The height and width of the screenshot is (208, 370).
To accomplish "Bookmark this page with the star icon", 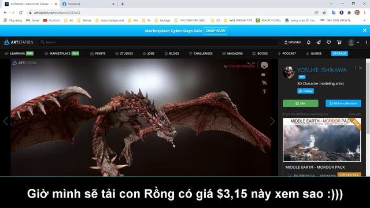I will [324, 13].
